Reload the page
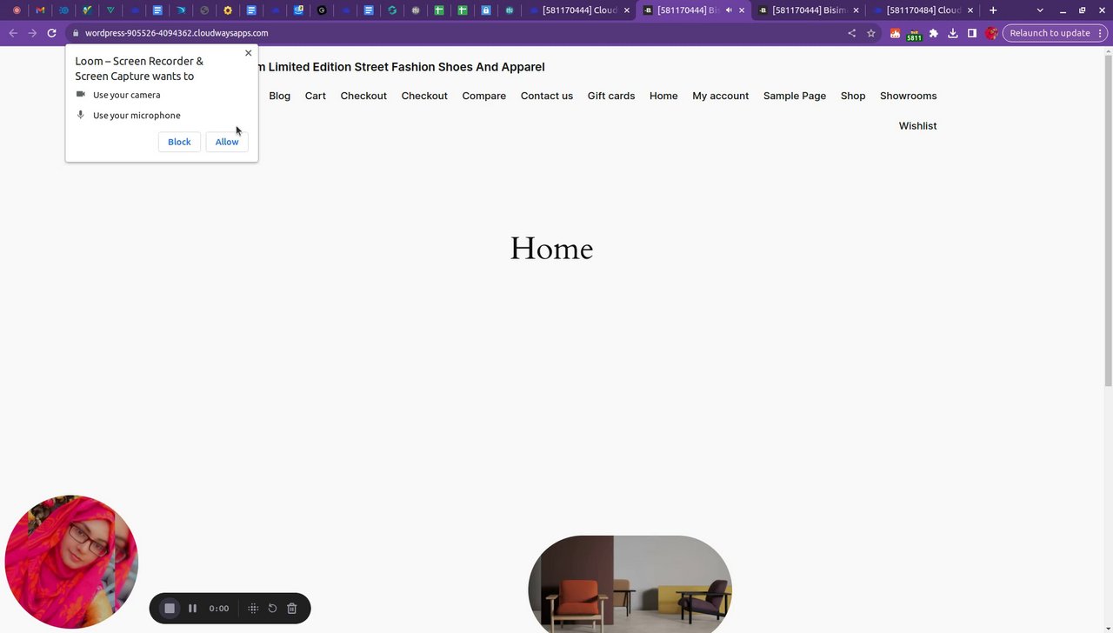This screenshot has height=633, width=1113. click(51, 33)
